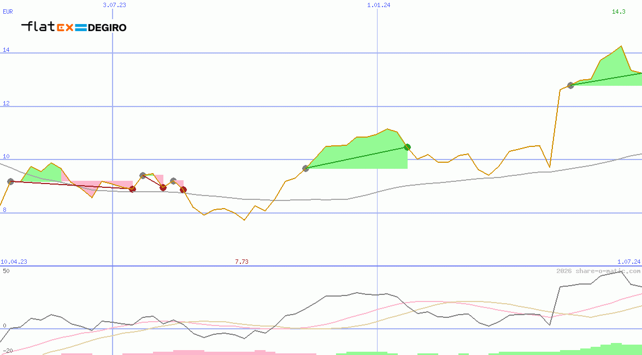The width and height of the screenshot is (642, 355).
Task: Select the red marker ending the short red line
Action: click(163, 187)
